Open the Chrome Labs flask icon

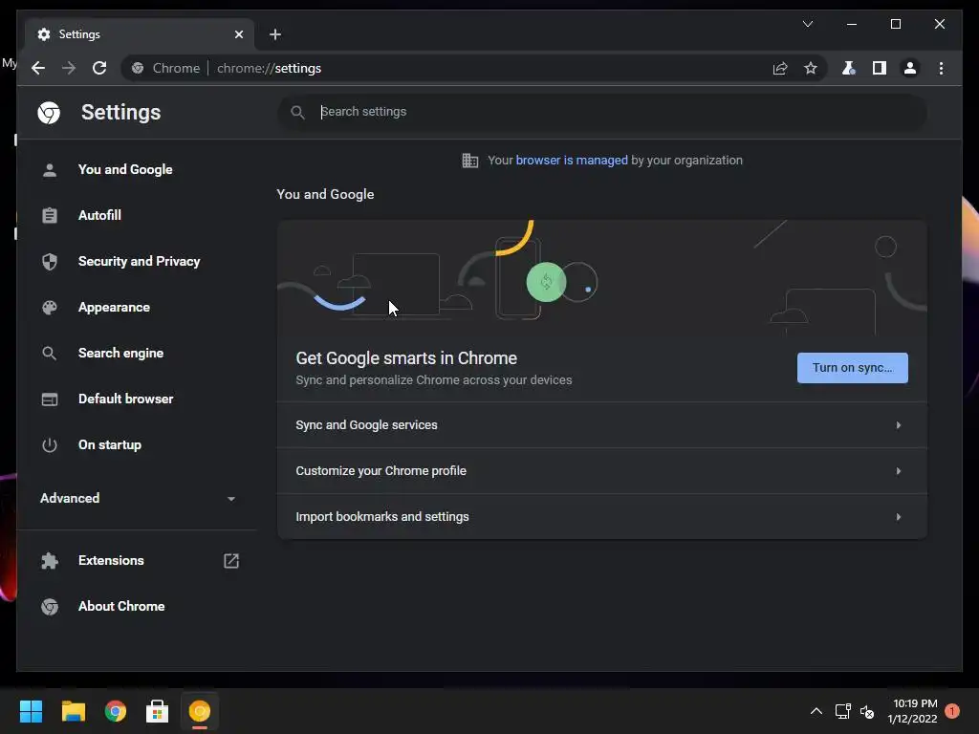click(x=848, y=68)
